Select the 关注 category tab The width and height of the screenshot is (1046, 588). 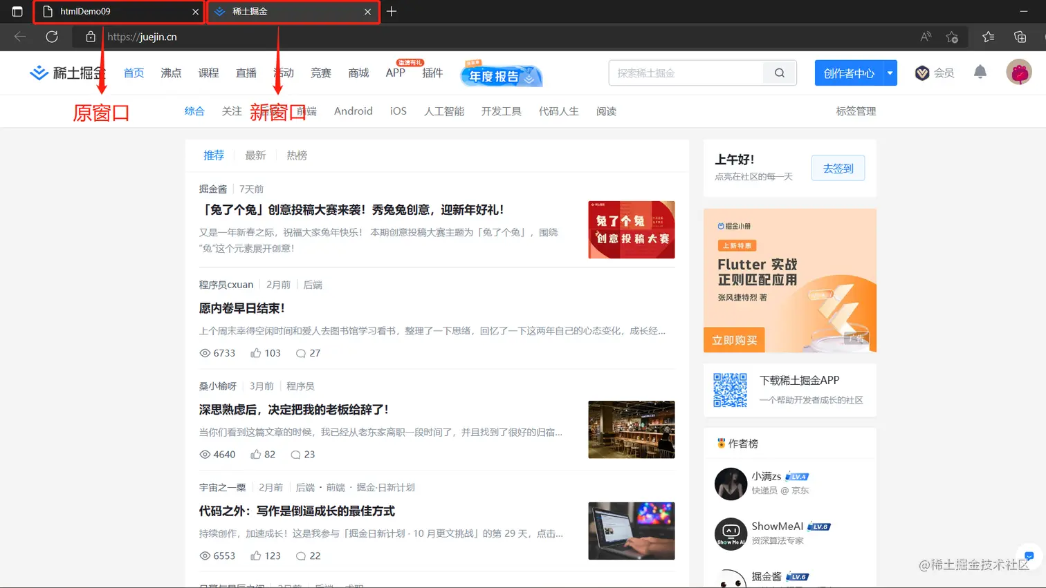tap(232, 111)
